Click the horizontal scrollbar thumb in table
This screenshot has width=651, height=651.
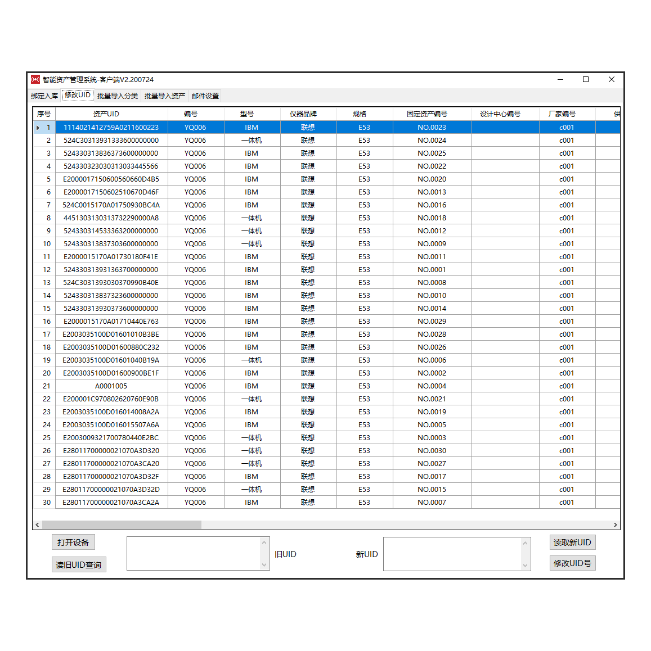click(122, 525)
